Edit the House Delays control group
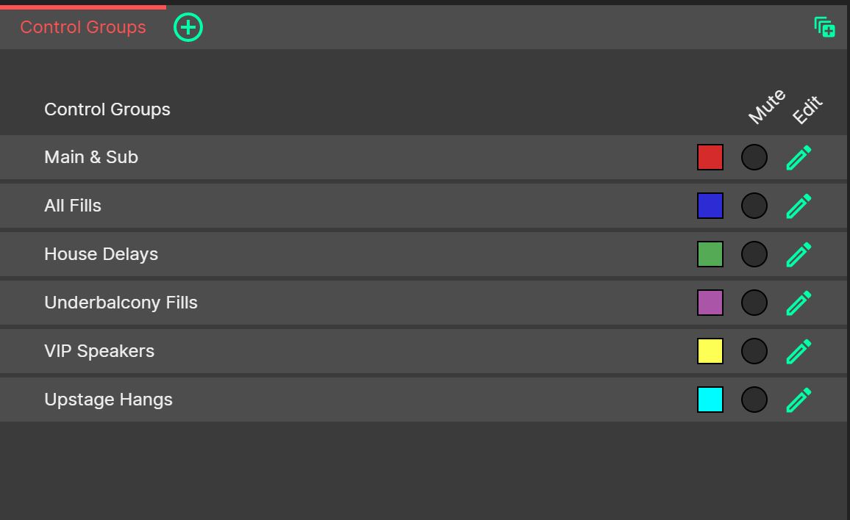 coord(798,254)
